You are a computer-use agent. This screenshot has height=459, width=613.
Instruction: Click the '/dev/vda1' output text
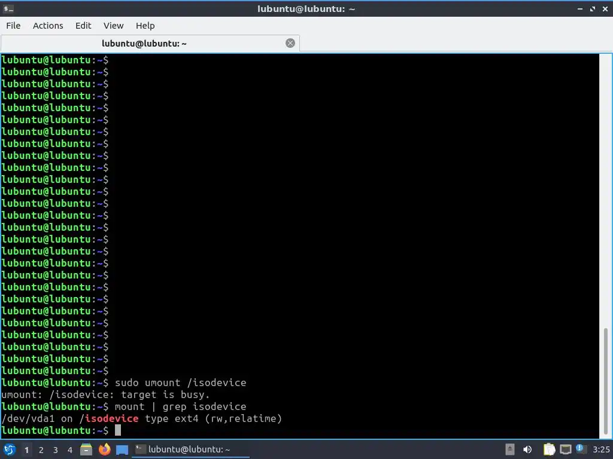coord(28,419)
